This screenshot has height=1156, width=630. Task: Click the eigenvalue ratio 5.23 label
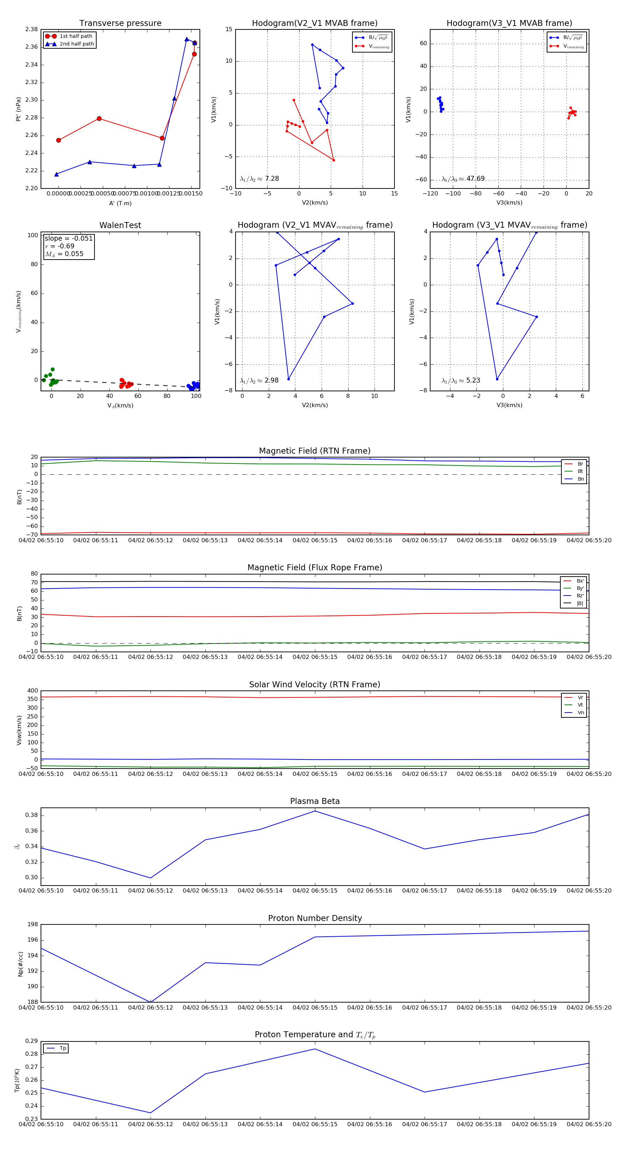461,380
